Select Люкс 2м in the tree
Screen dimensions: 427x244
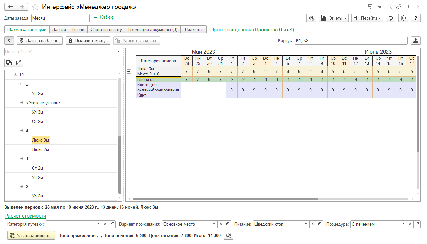(40, 149)
